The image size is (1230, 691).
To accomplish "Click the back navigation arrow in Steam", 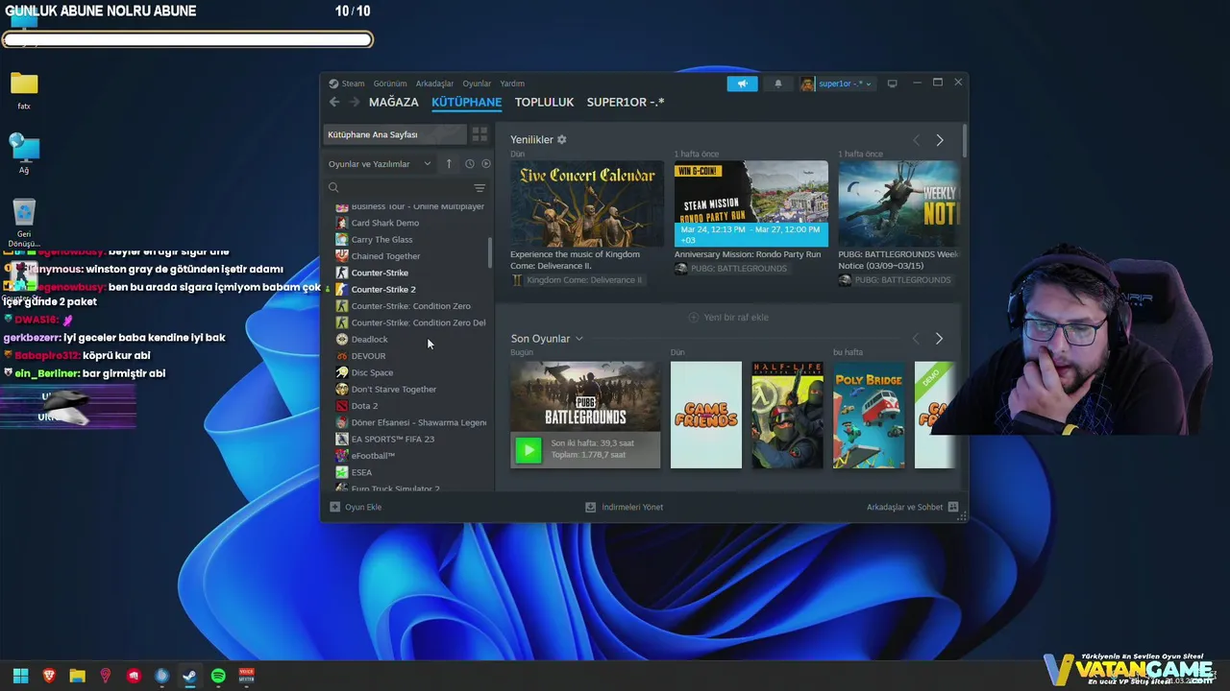I will pos(334,102).
